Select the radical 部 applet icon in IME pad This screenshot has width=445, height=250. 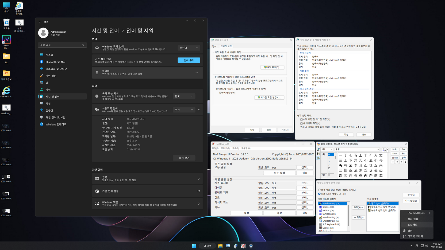coord(318,158)
